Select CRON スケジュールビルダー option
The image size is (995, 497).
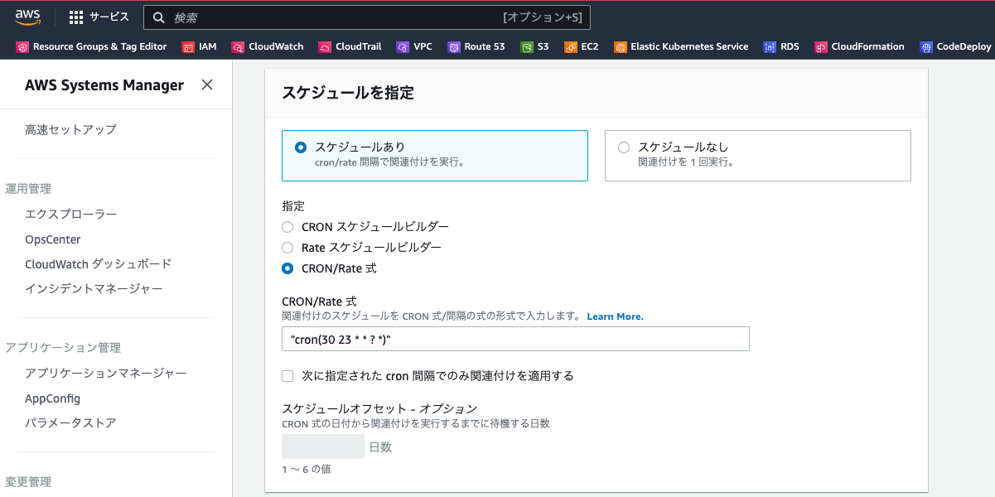287,226
